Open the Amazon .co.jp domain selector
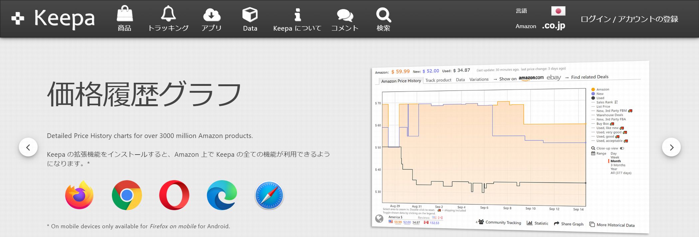This screenshot has height=237, width=699. pos(554,26)
